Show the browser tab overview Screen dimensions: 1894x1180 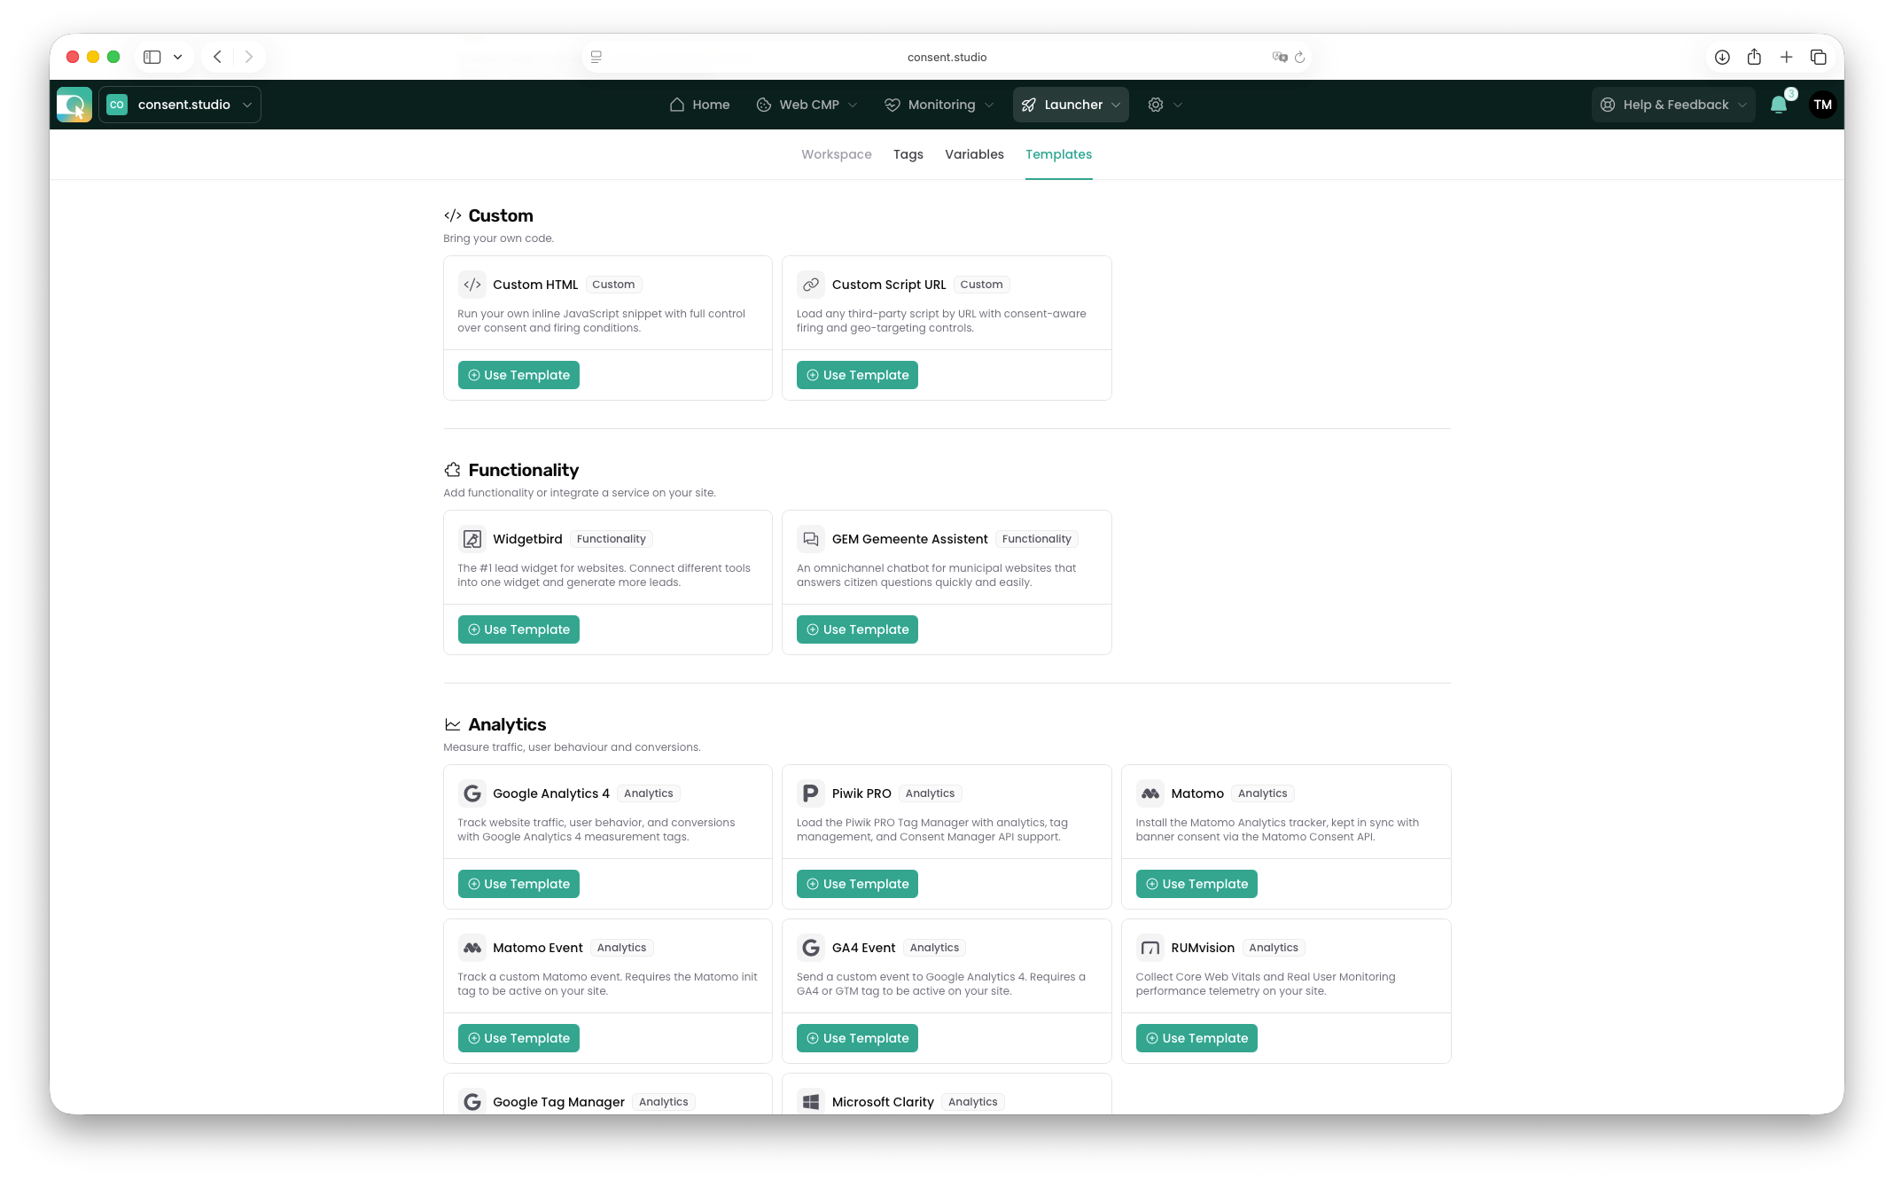[1819, 57]
